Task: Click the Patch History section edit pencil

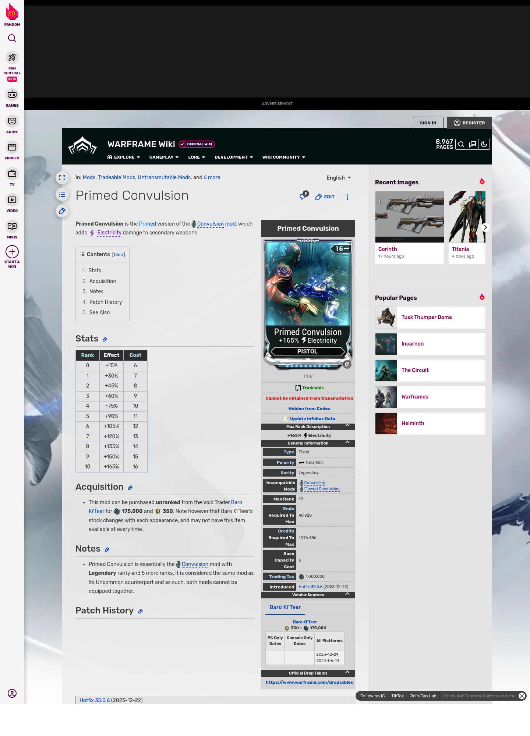Action: coord(140,611)
